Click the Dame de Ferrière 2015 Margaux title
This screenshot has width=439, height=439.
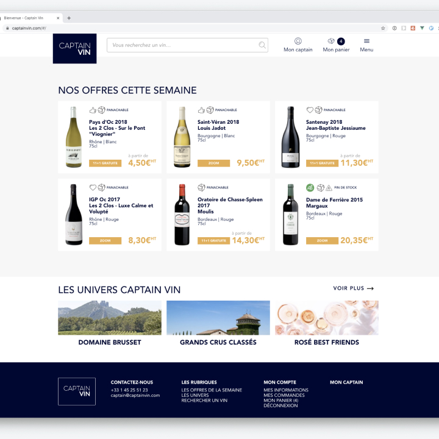pyautogui.click(x=334, y=202)
